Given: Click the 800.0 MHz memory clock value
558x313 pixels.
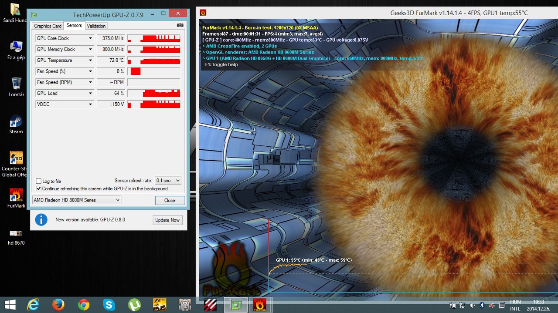Looking at the screenshot, I should tap(111, 49).
